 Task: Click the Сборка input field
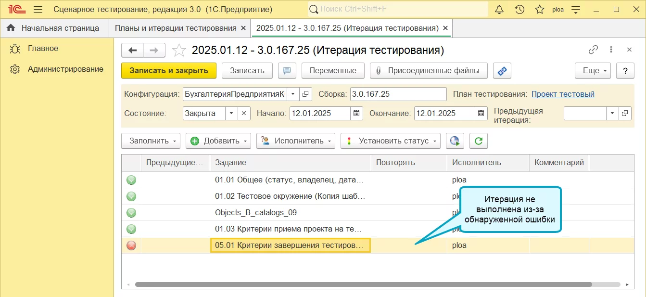tap(398, 94)
